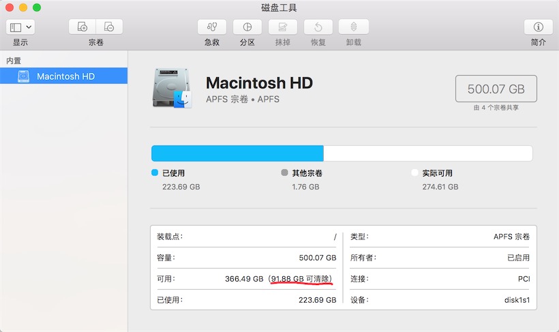Click the white free portion of usage bar
Screen dimensions: 559x332
pyautogui.click(x=427, y=153)
